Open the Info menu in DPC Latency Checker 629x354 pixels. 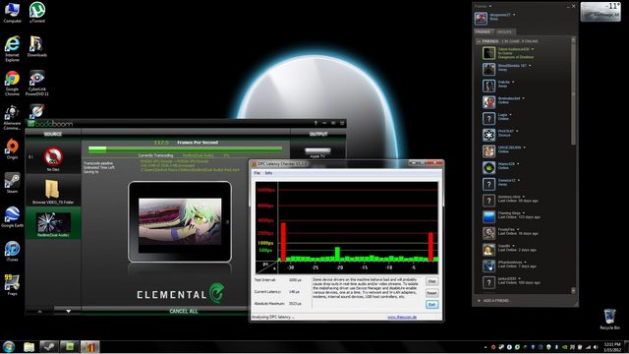point(268,173)
